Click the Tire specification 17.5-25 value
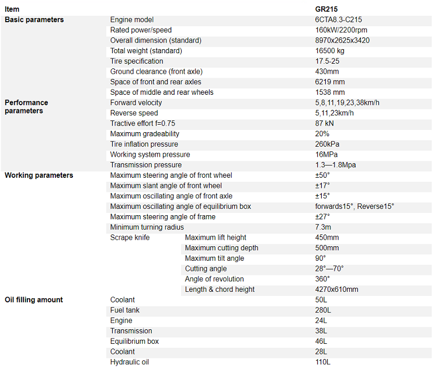Image resolution: width=438 pixels, height=369 pixels. pyautogui.click(x=327, y=61)
